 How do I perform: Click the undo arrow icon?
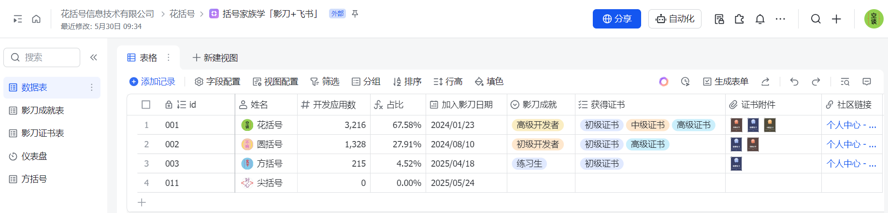[794, 82]
